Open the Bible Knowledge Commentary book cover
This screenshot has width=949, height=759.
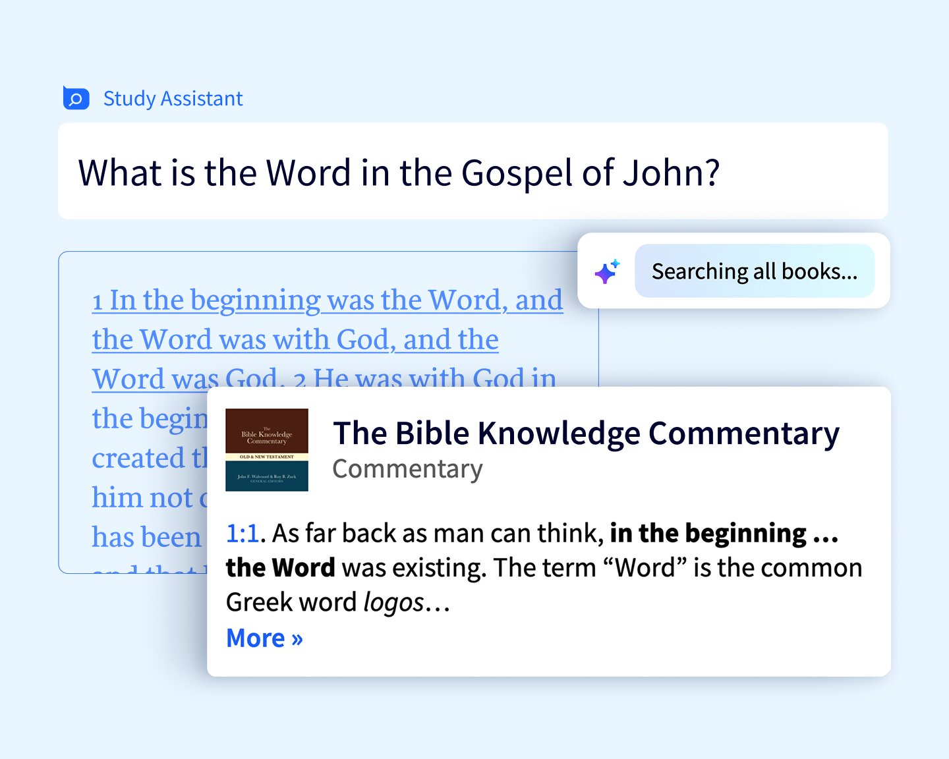(x=266, y=450)
